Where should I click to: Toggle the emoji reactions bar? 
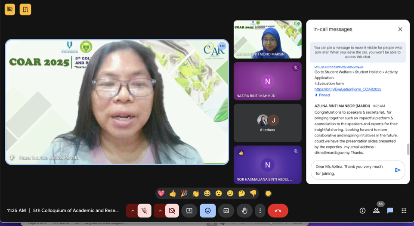point(208,211)
